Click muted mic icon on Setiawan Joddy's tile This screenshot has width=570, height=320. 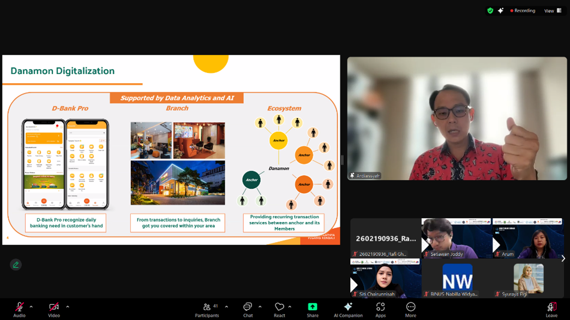427,254
